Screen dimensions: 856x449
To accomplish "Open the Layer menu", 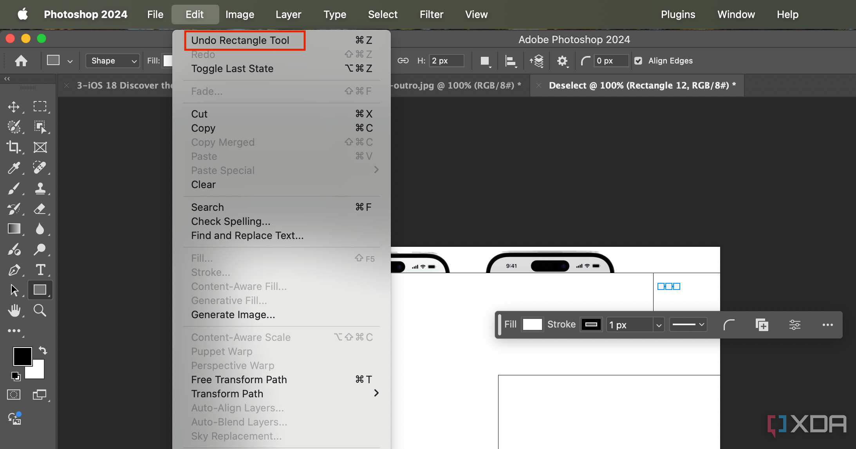I will (x=288, y=14).
